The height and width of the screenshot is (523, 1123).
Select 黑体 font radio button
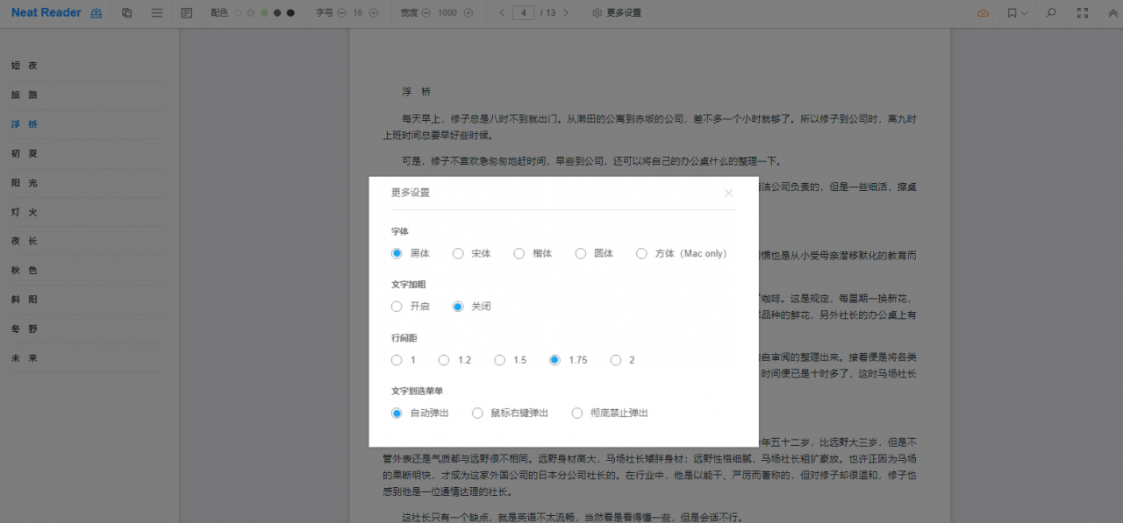pos(397,253)
